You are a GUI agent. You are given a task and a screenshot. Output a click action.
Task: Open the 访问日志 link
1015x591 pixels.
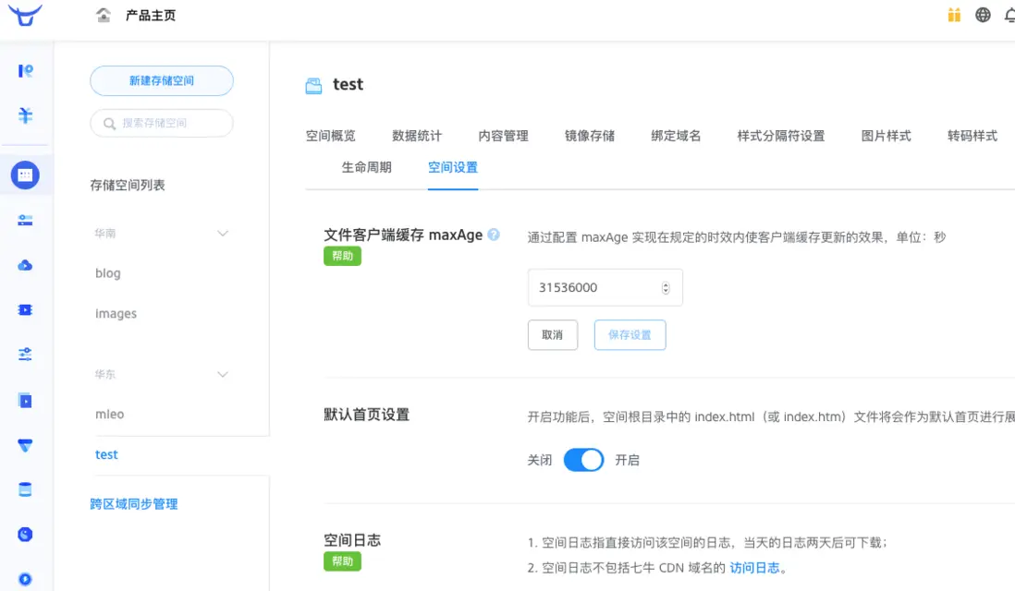pyautogui.click(x=754, y=568)
